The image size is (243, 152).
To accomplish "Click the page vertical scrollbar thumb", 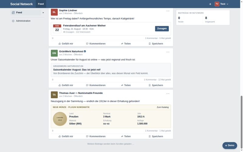I will pyautogui.click(x=241, y=122).
